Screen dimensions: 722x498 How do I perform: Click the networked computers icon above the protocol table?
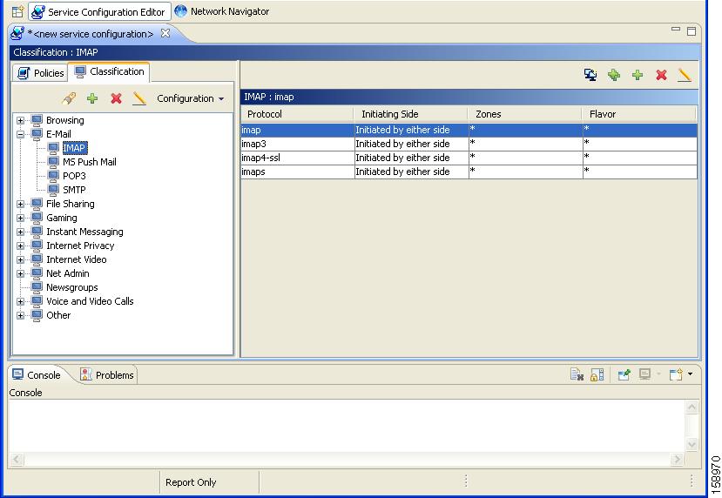click(590, 76)
